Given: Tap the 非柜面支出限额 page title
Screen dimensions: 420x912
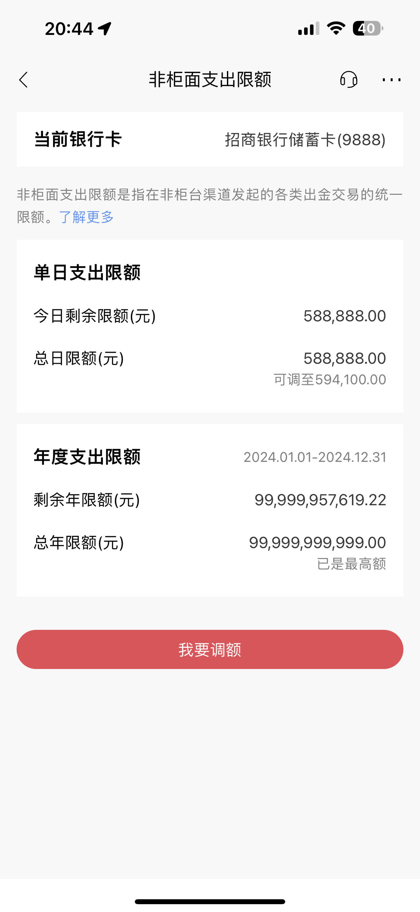Looking at the screenshot, I should [x=210, y=79].
